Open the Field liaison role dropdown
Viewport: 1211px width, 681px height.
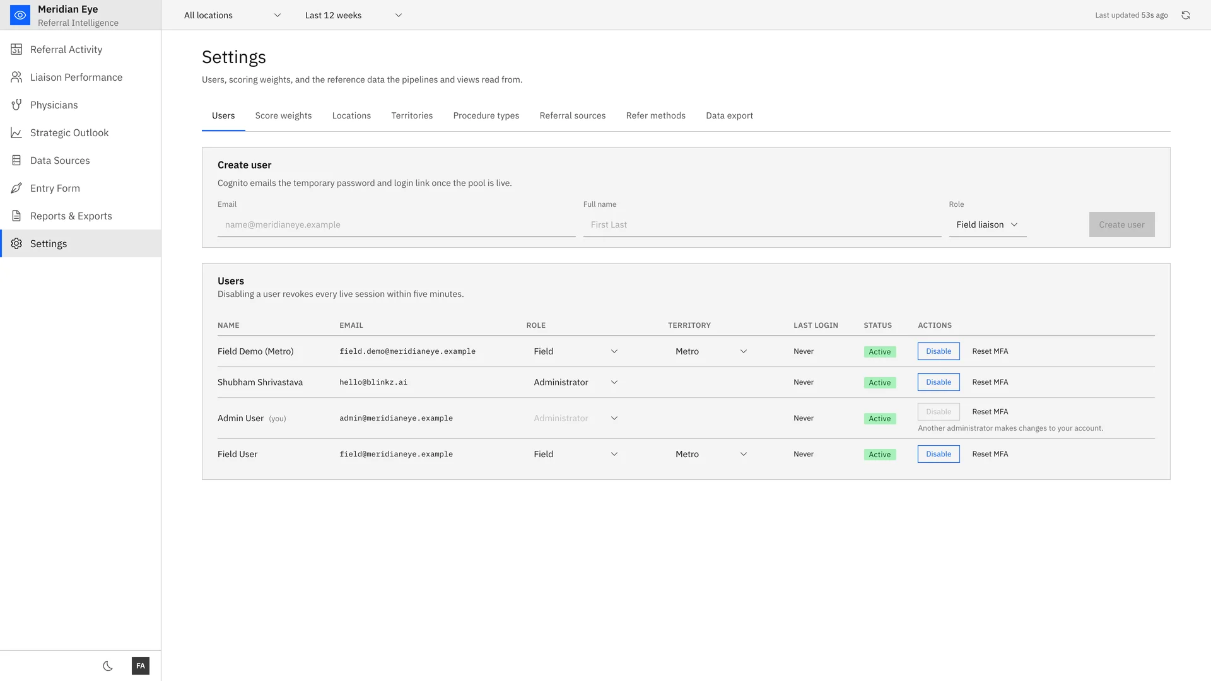(x=988, y=224)
